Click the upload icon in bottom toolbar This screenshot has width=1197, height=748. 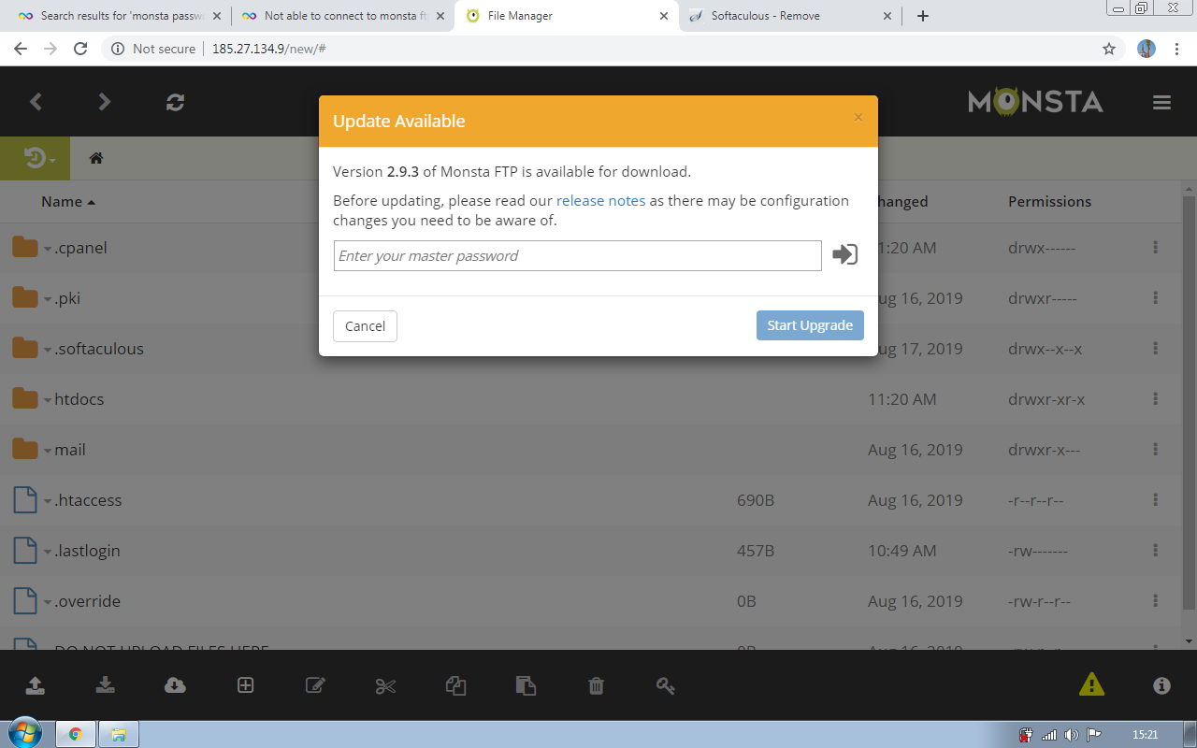click(x=35, y=685)
